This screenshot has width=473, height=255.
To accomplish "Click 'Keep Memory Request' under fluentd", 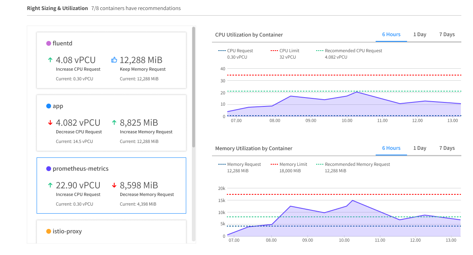I will [143, 69].
